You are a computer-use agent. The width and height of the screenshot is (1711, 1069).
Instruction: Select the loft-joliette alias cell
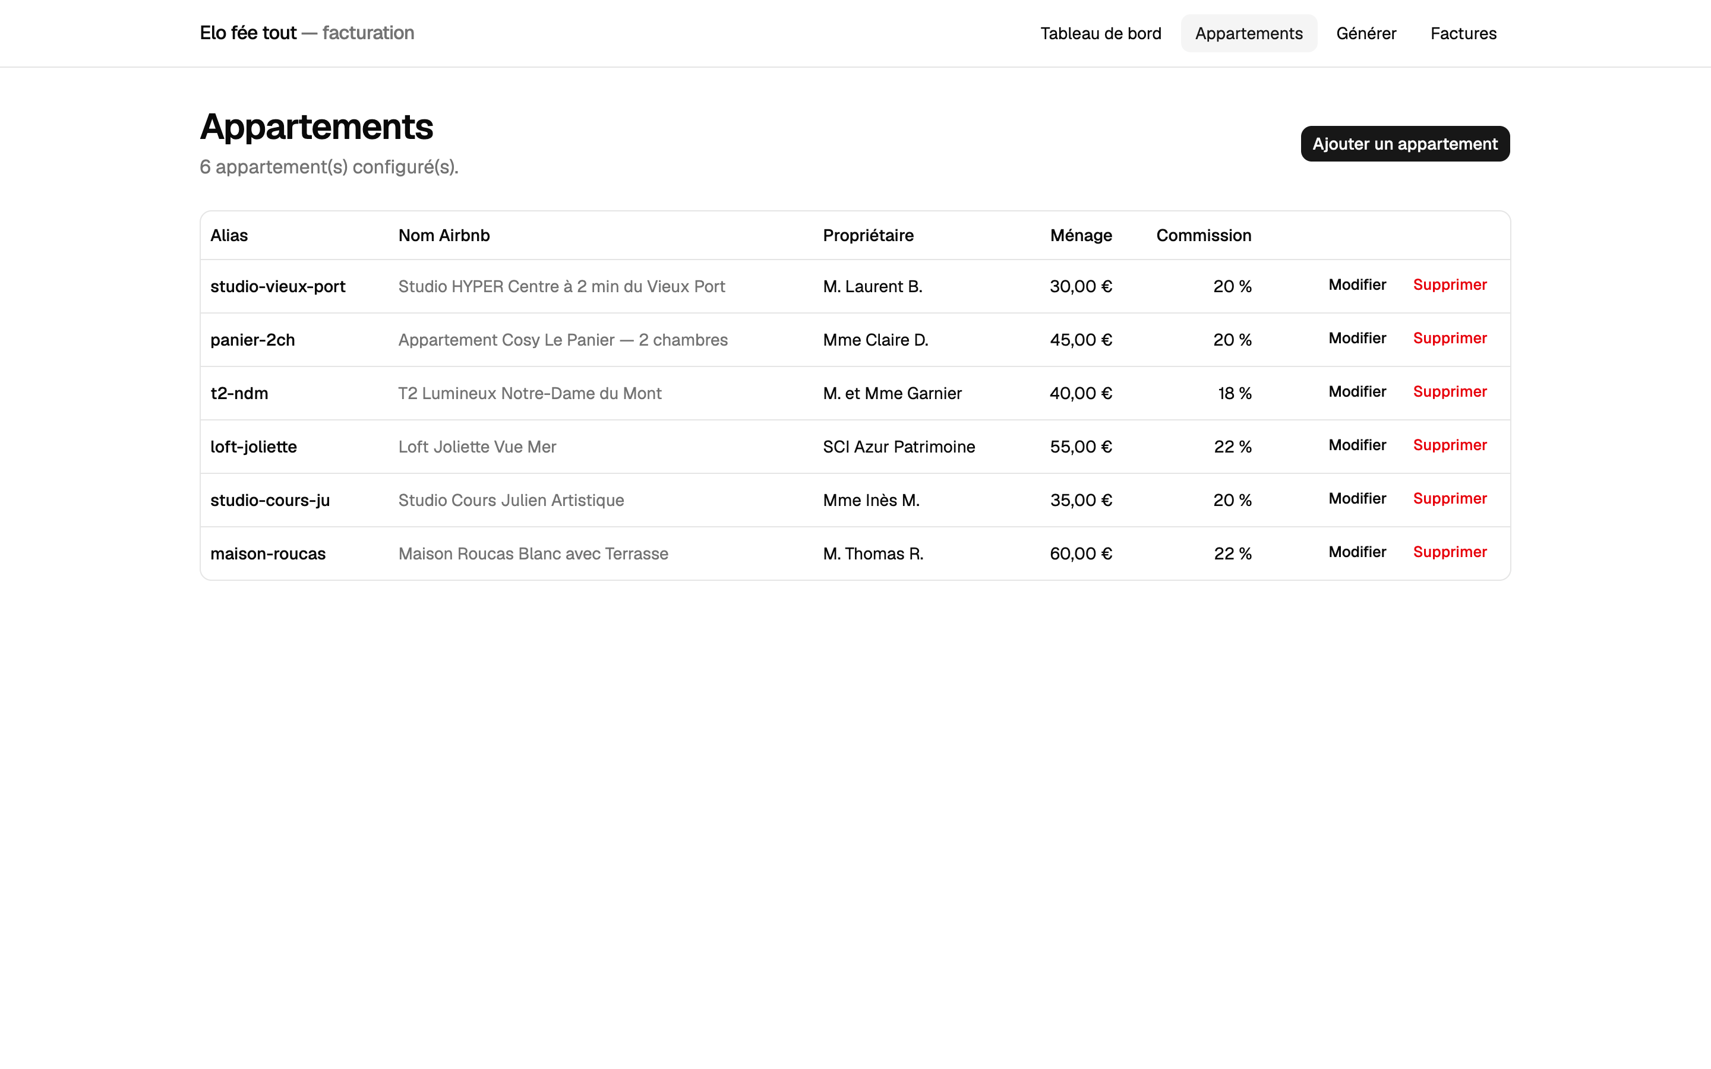[x=254, y=447]
